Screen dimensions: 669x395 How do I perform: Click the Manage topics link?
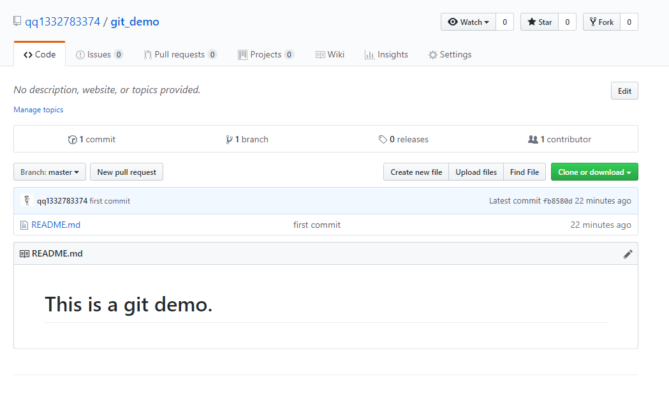(38, 110)
